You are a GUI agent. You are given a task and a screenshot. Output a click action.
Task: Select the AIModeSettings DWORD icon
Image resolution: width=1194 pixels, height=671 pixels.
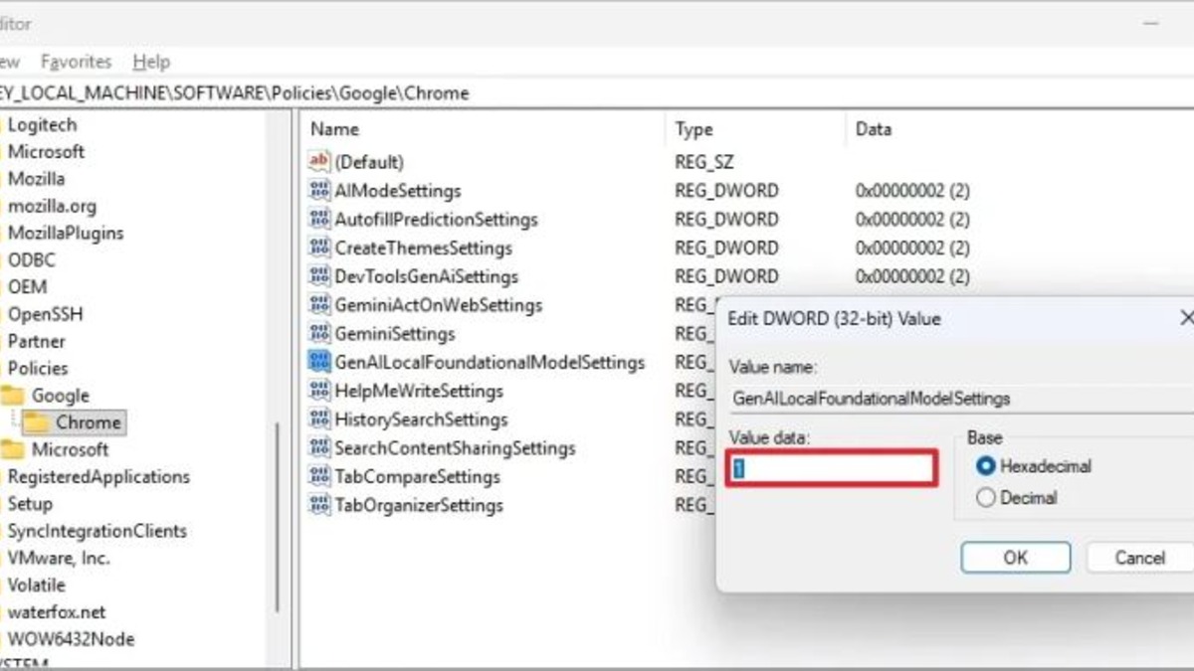[318, 190]
